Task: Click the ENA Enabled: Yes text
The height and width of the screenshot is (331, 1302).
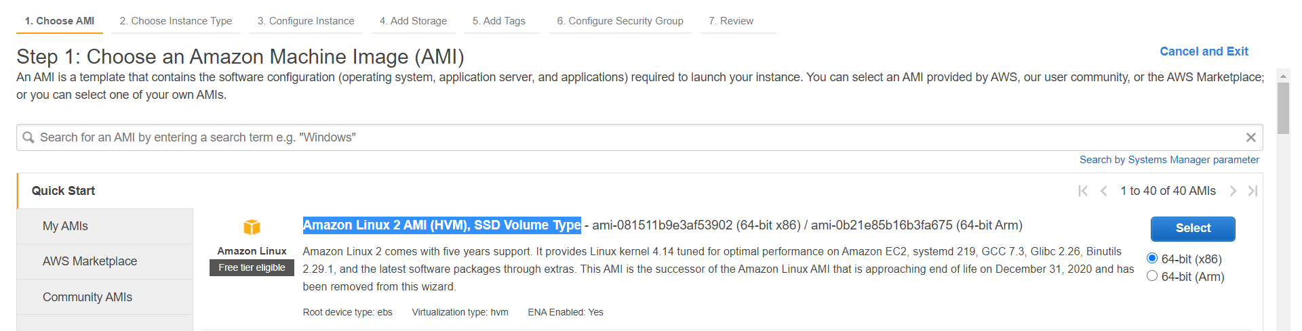Action: tap(566, 312)
